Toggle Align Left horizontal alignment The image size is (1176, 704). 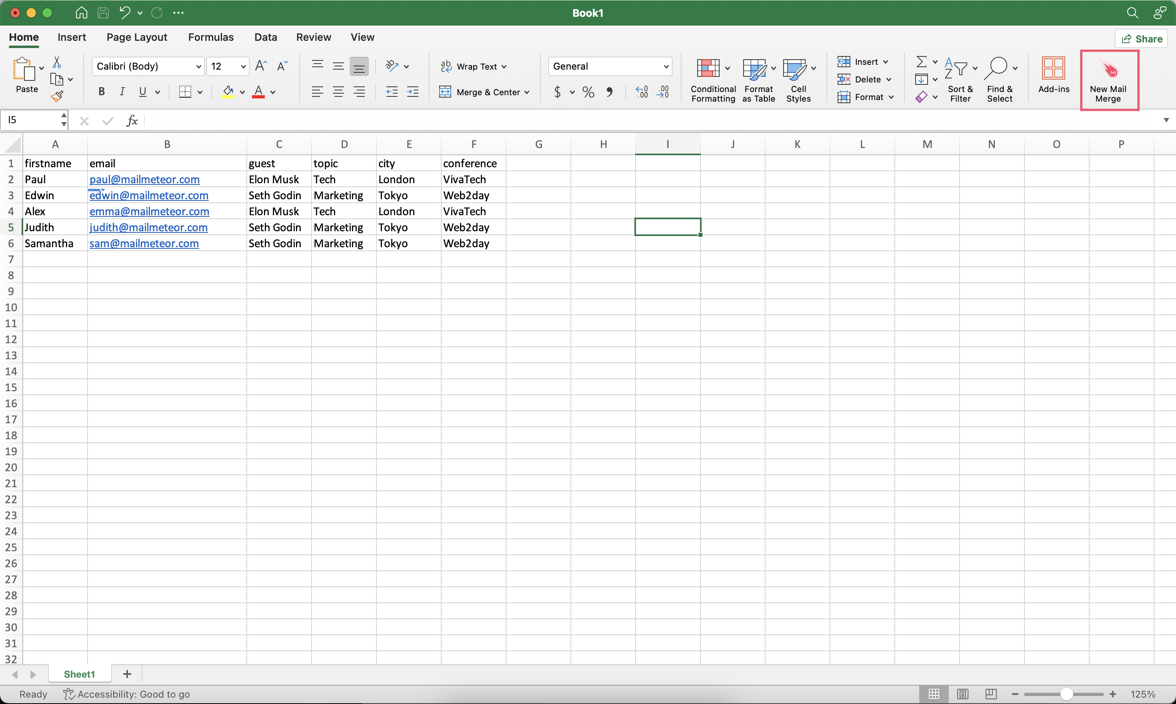click(x=317, y=92)
